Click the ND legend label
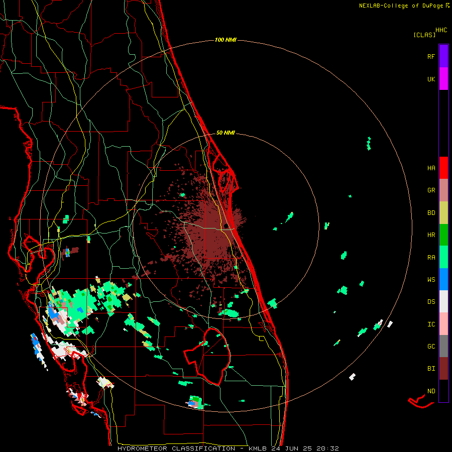Viewport: 452px width, 452px height. [x=431, y=391]
